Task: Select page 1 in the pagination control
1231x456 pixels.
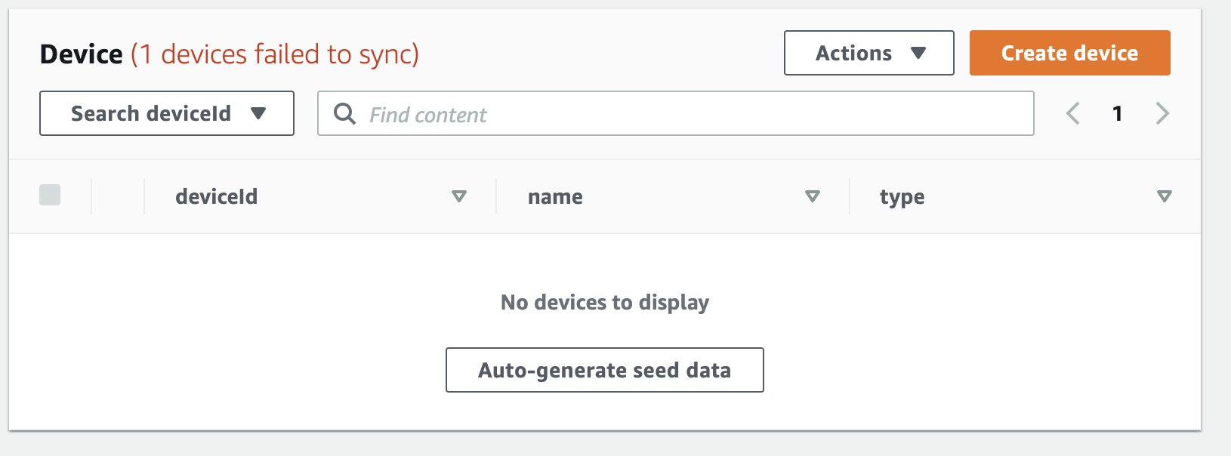Action: pos(1118,113)
